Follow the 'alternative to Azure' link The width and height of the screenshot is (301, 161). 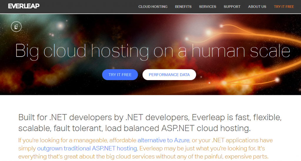(163, 140)
